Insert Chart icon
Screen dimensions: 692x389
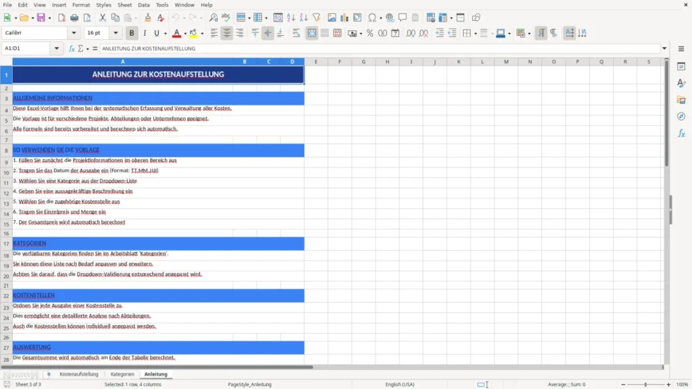[x=344, y=18]
